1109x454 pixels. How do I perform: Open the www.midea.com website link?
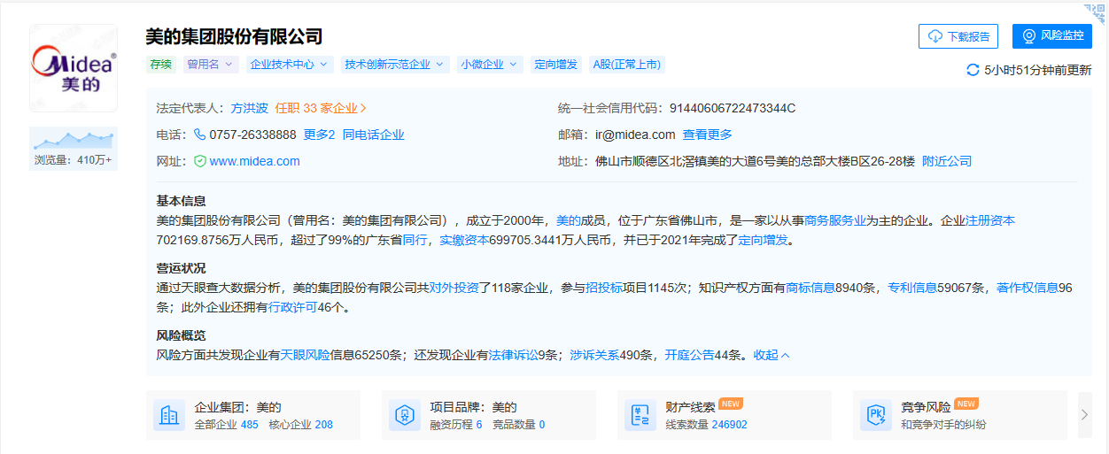point(254,161)
